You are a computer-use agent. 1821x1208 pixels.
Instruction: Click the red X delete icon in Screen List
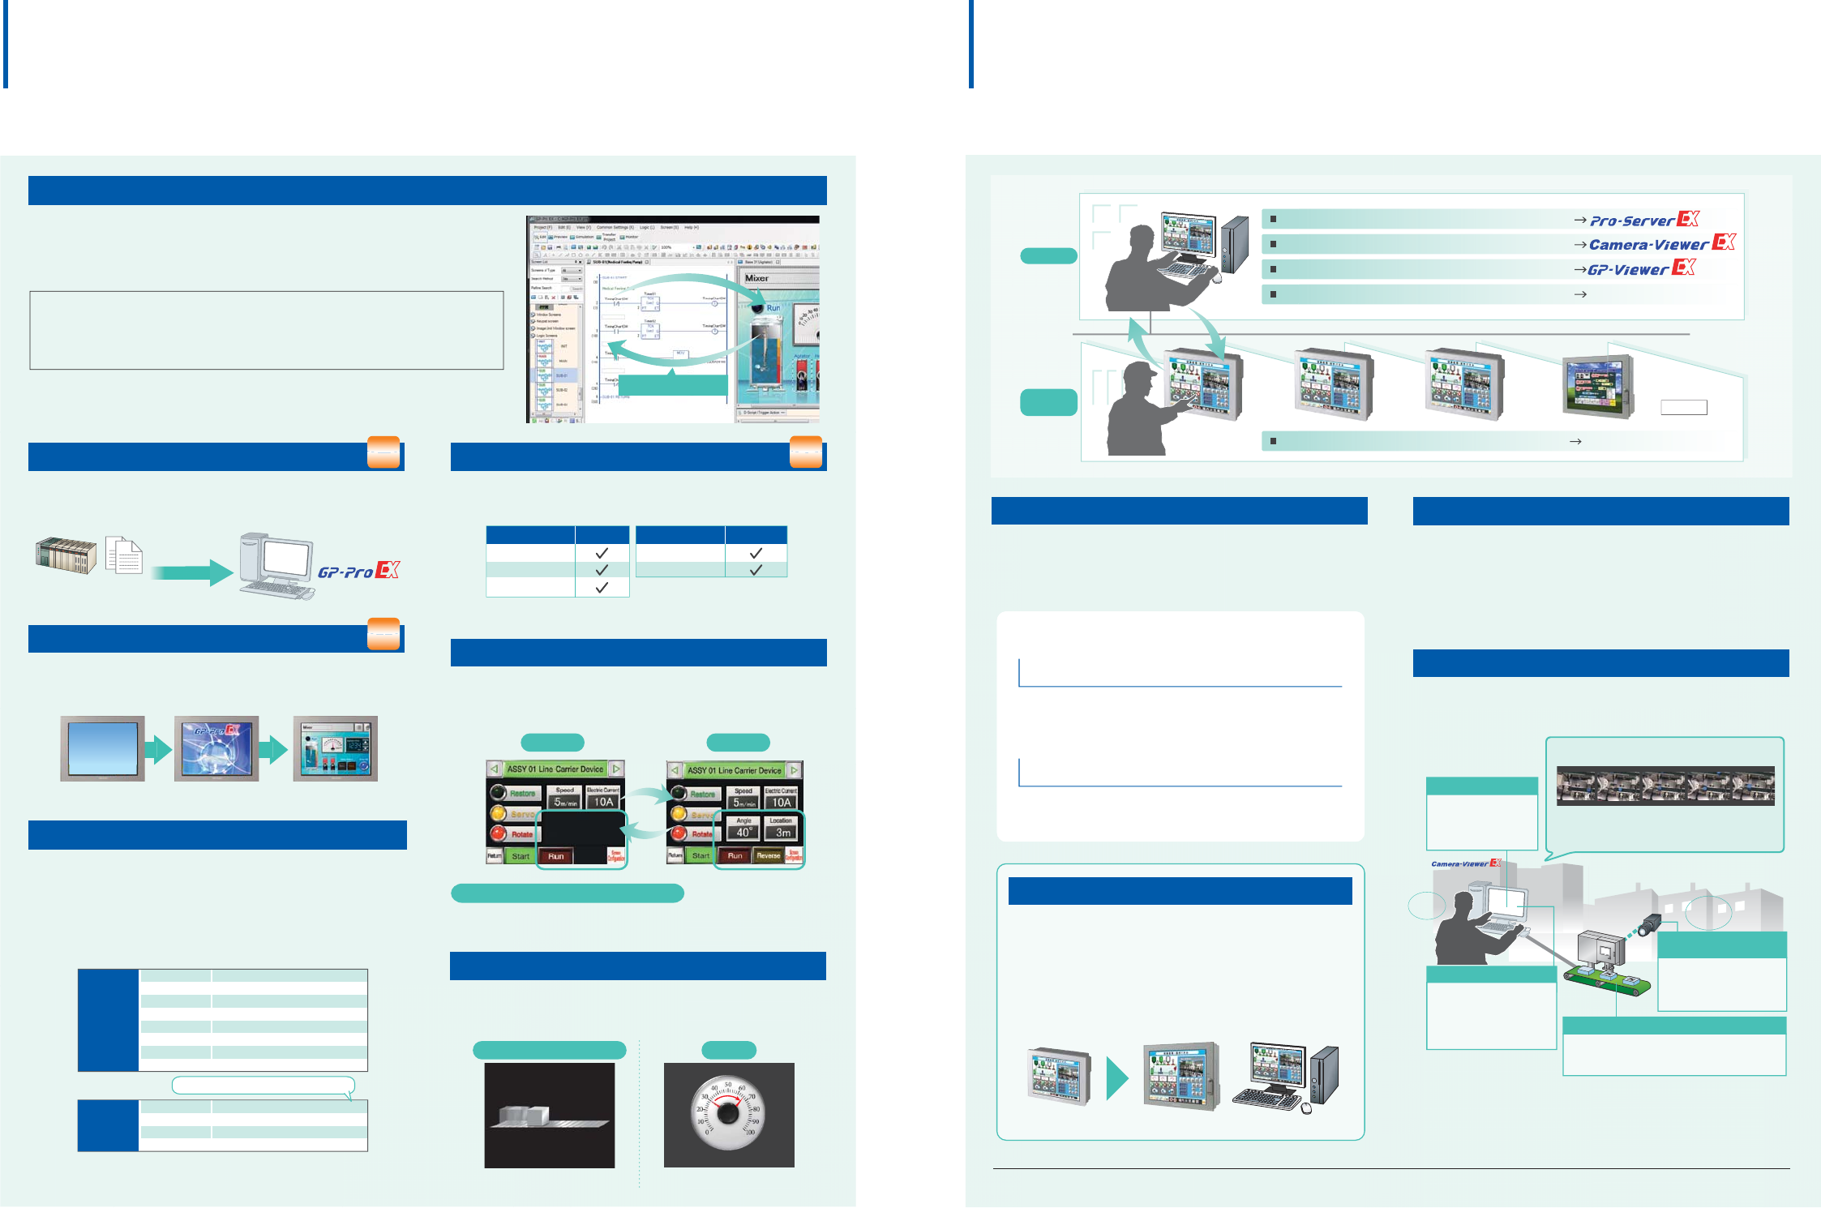[554, 298]
